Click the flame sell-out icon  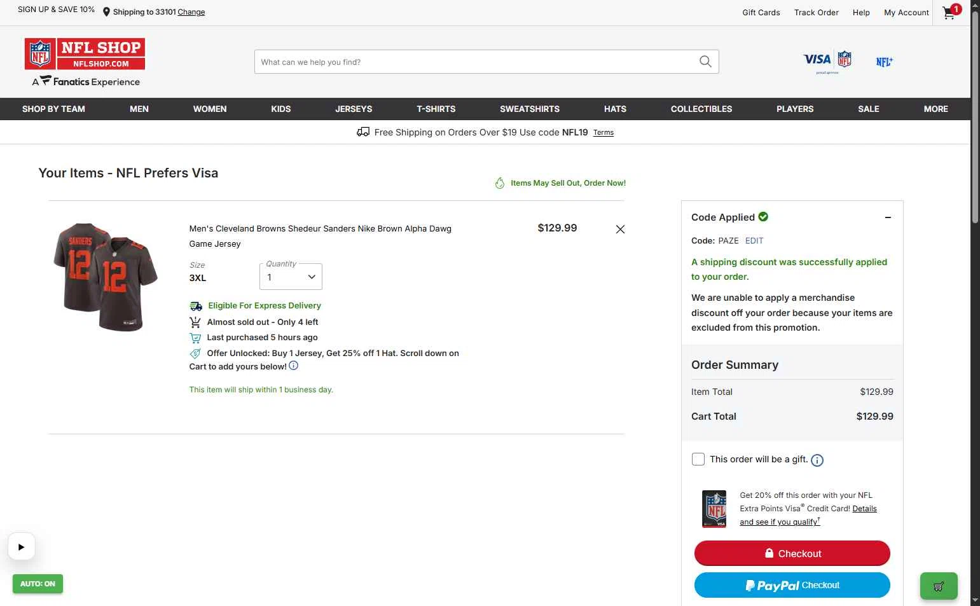(x=500, y=183)
